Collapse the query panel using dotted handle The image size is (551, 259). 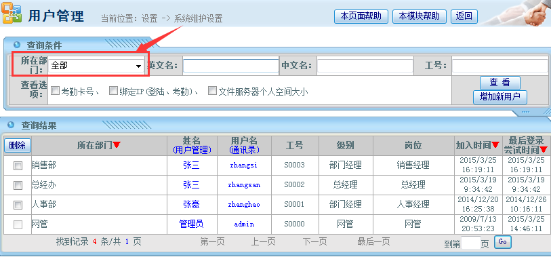[526, 112]
